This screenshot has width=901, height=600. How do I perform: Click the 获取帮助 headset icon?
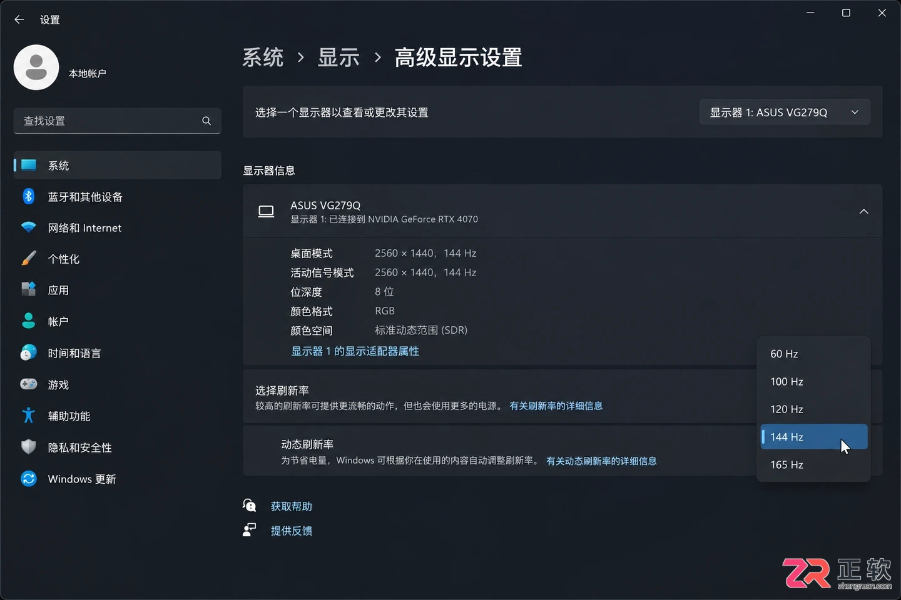coord(250,505)
